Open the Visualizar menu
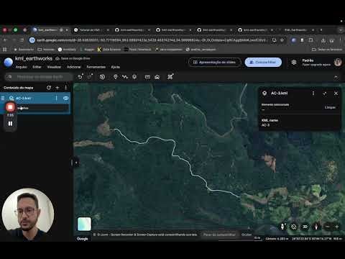 [x=54, y=67]
